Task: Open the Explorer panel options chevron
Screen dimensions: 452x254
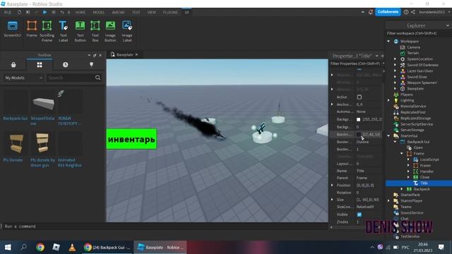Action: coord(447,25)
